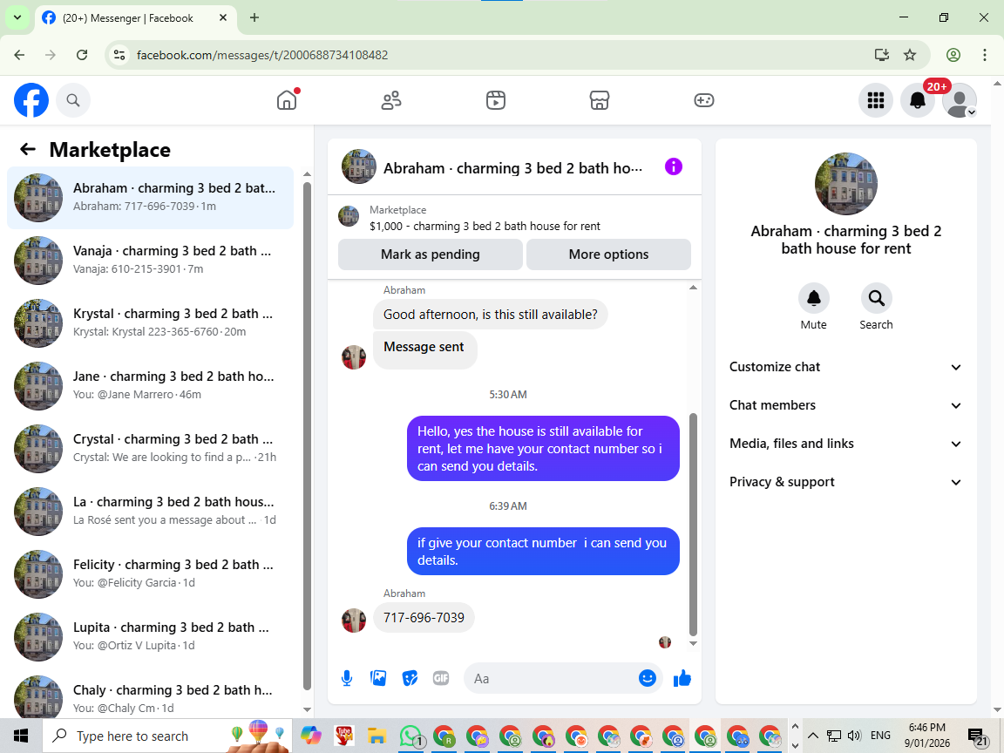Open Chrome three-dot menu
1004x753 pixels.
point(985,55)
